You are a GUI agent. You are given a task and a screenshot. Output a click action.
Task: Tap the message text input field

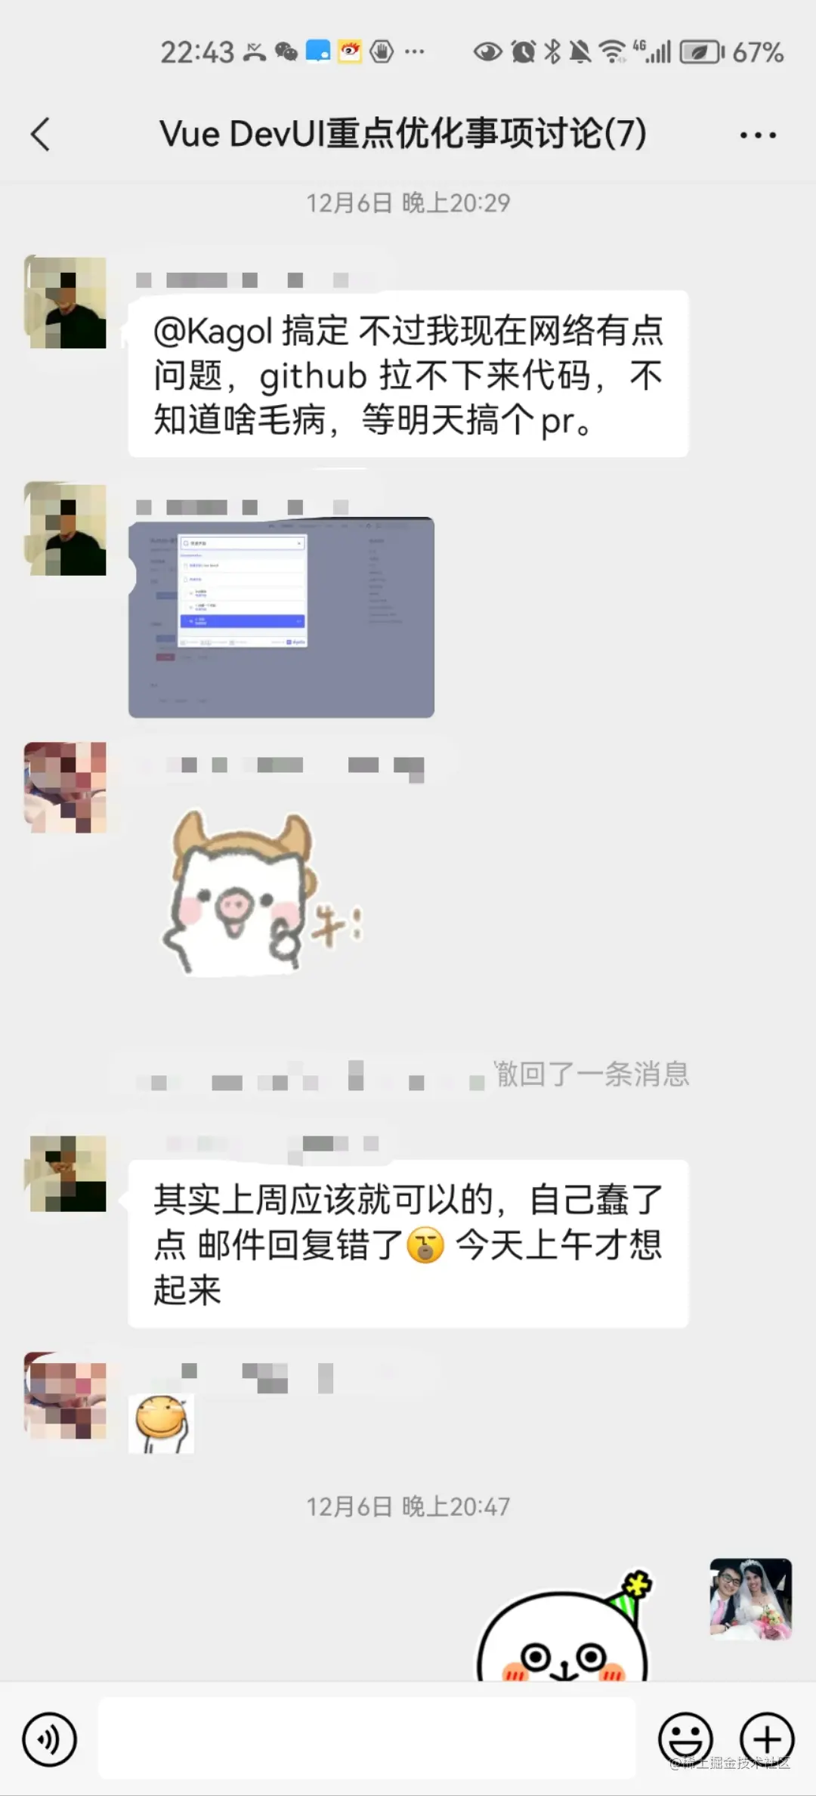coord(367,1739)
